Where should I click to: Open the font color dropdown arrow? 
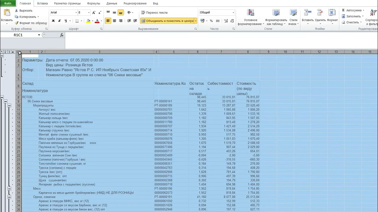(101, 21)
